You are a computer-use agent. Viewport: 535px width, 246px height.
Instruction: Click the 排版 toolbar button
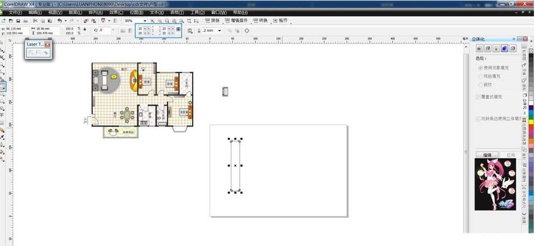pos(212,21)
